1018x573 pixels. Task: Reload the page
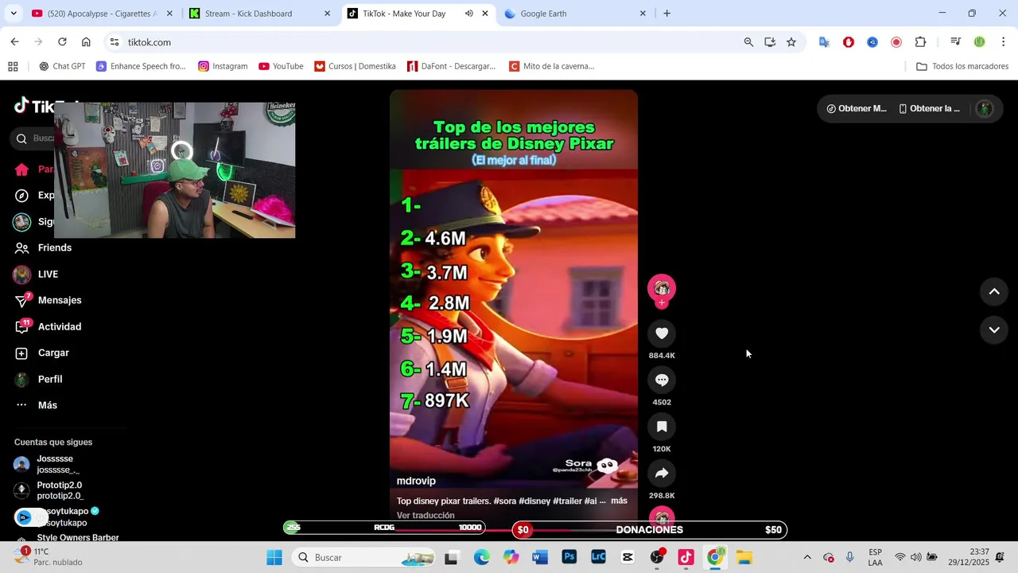[62, 42]
